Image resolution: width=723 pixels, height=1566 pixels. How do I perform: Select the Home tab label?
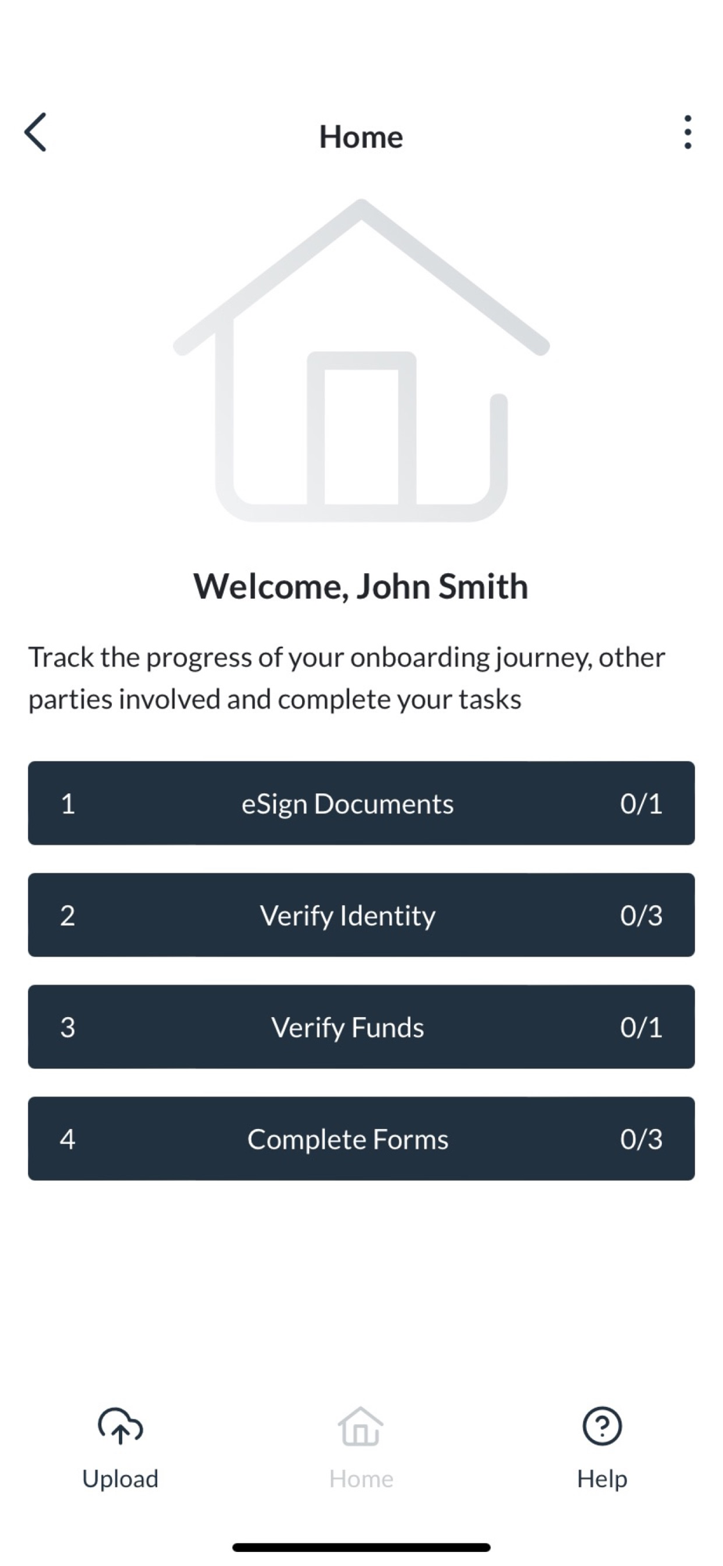[361, 1478]
